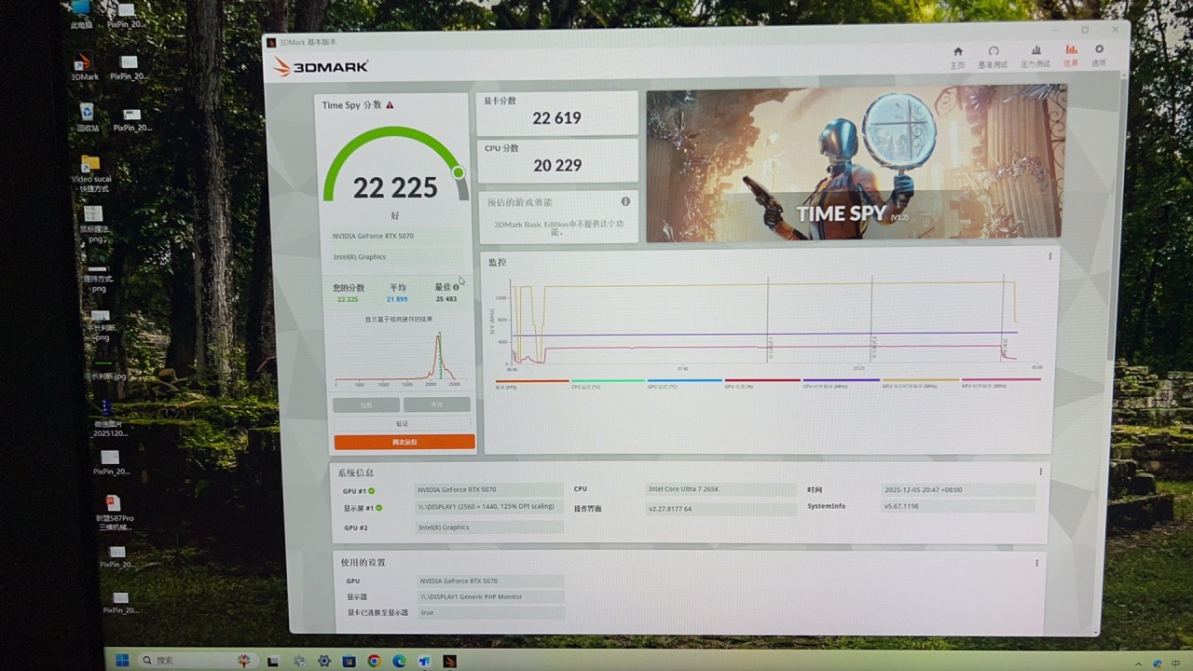Click the 显示屏 #1 resolution and DPI scaling value
This screenshot has width=1193, height=671.
[489, 507]
